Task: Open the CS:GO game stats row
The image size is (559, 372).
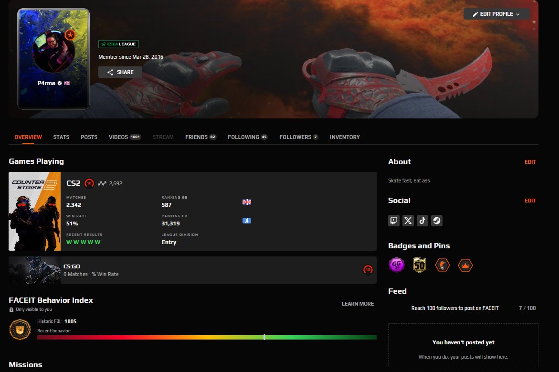Action: click(x=192, y=270)
